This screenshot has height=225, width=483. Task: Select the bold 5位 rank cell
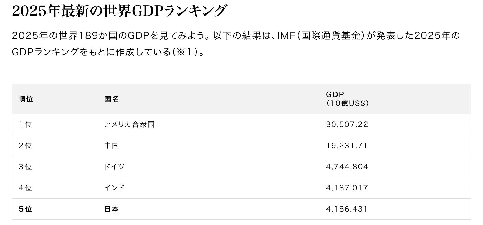click(x=25, y=209)
